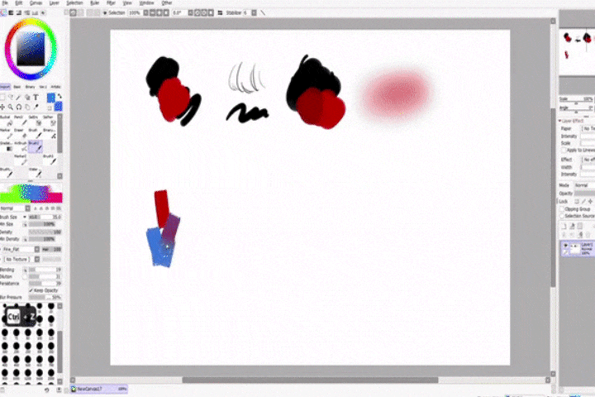Enable the Clipping Group checkbox
Screen dimensions: 595x397
(563, 209)
